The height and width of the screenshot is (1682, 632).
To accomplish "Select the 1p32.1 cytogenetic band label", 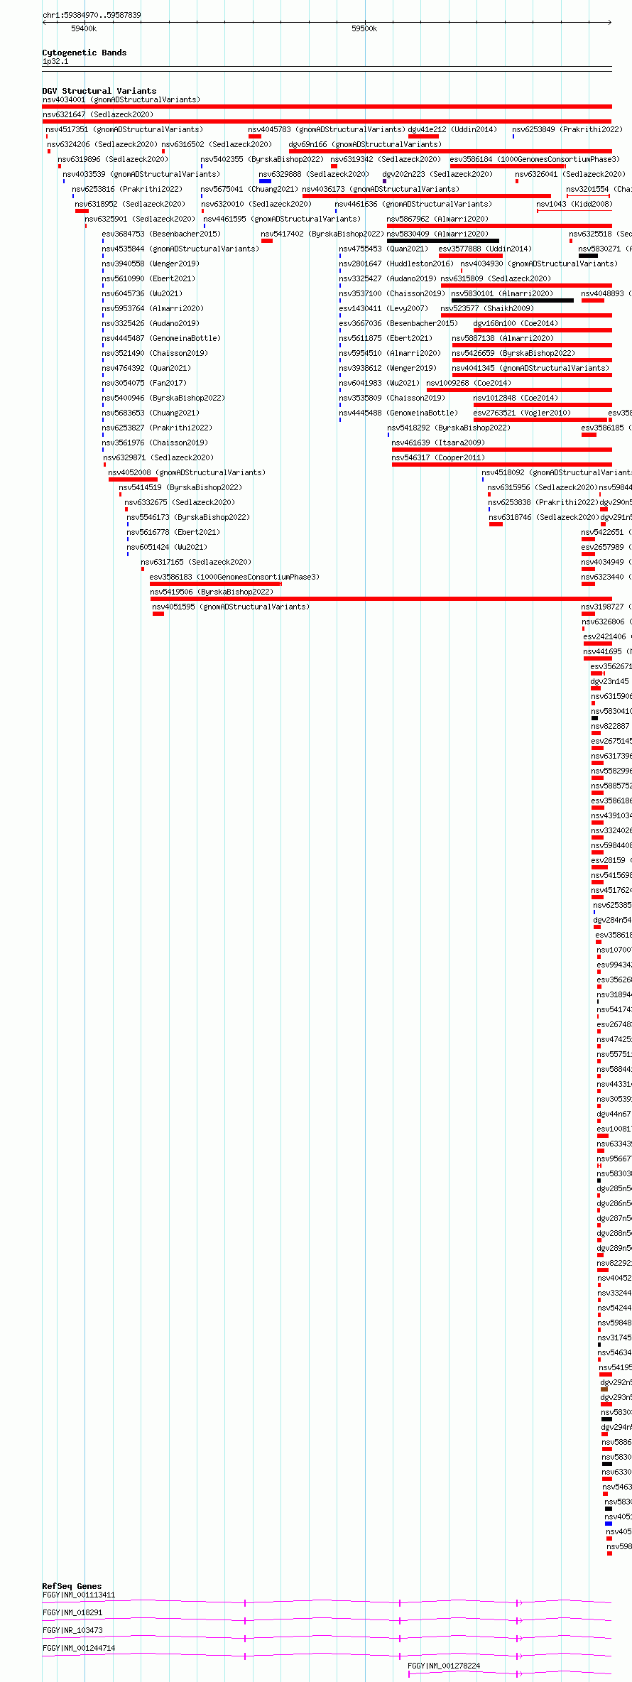I will pos(55,61).
